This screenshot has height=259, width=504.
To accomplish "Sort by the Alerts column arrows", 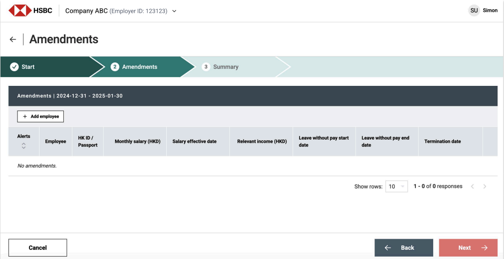I will click(x=23, y=146).
